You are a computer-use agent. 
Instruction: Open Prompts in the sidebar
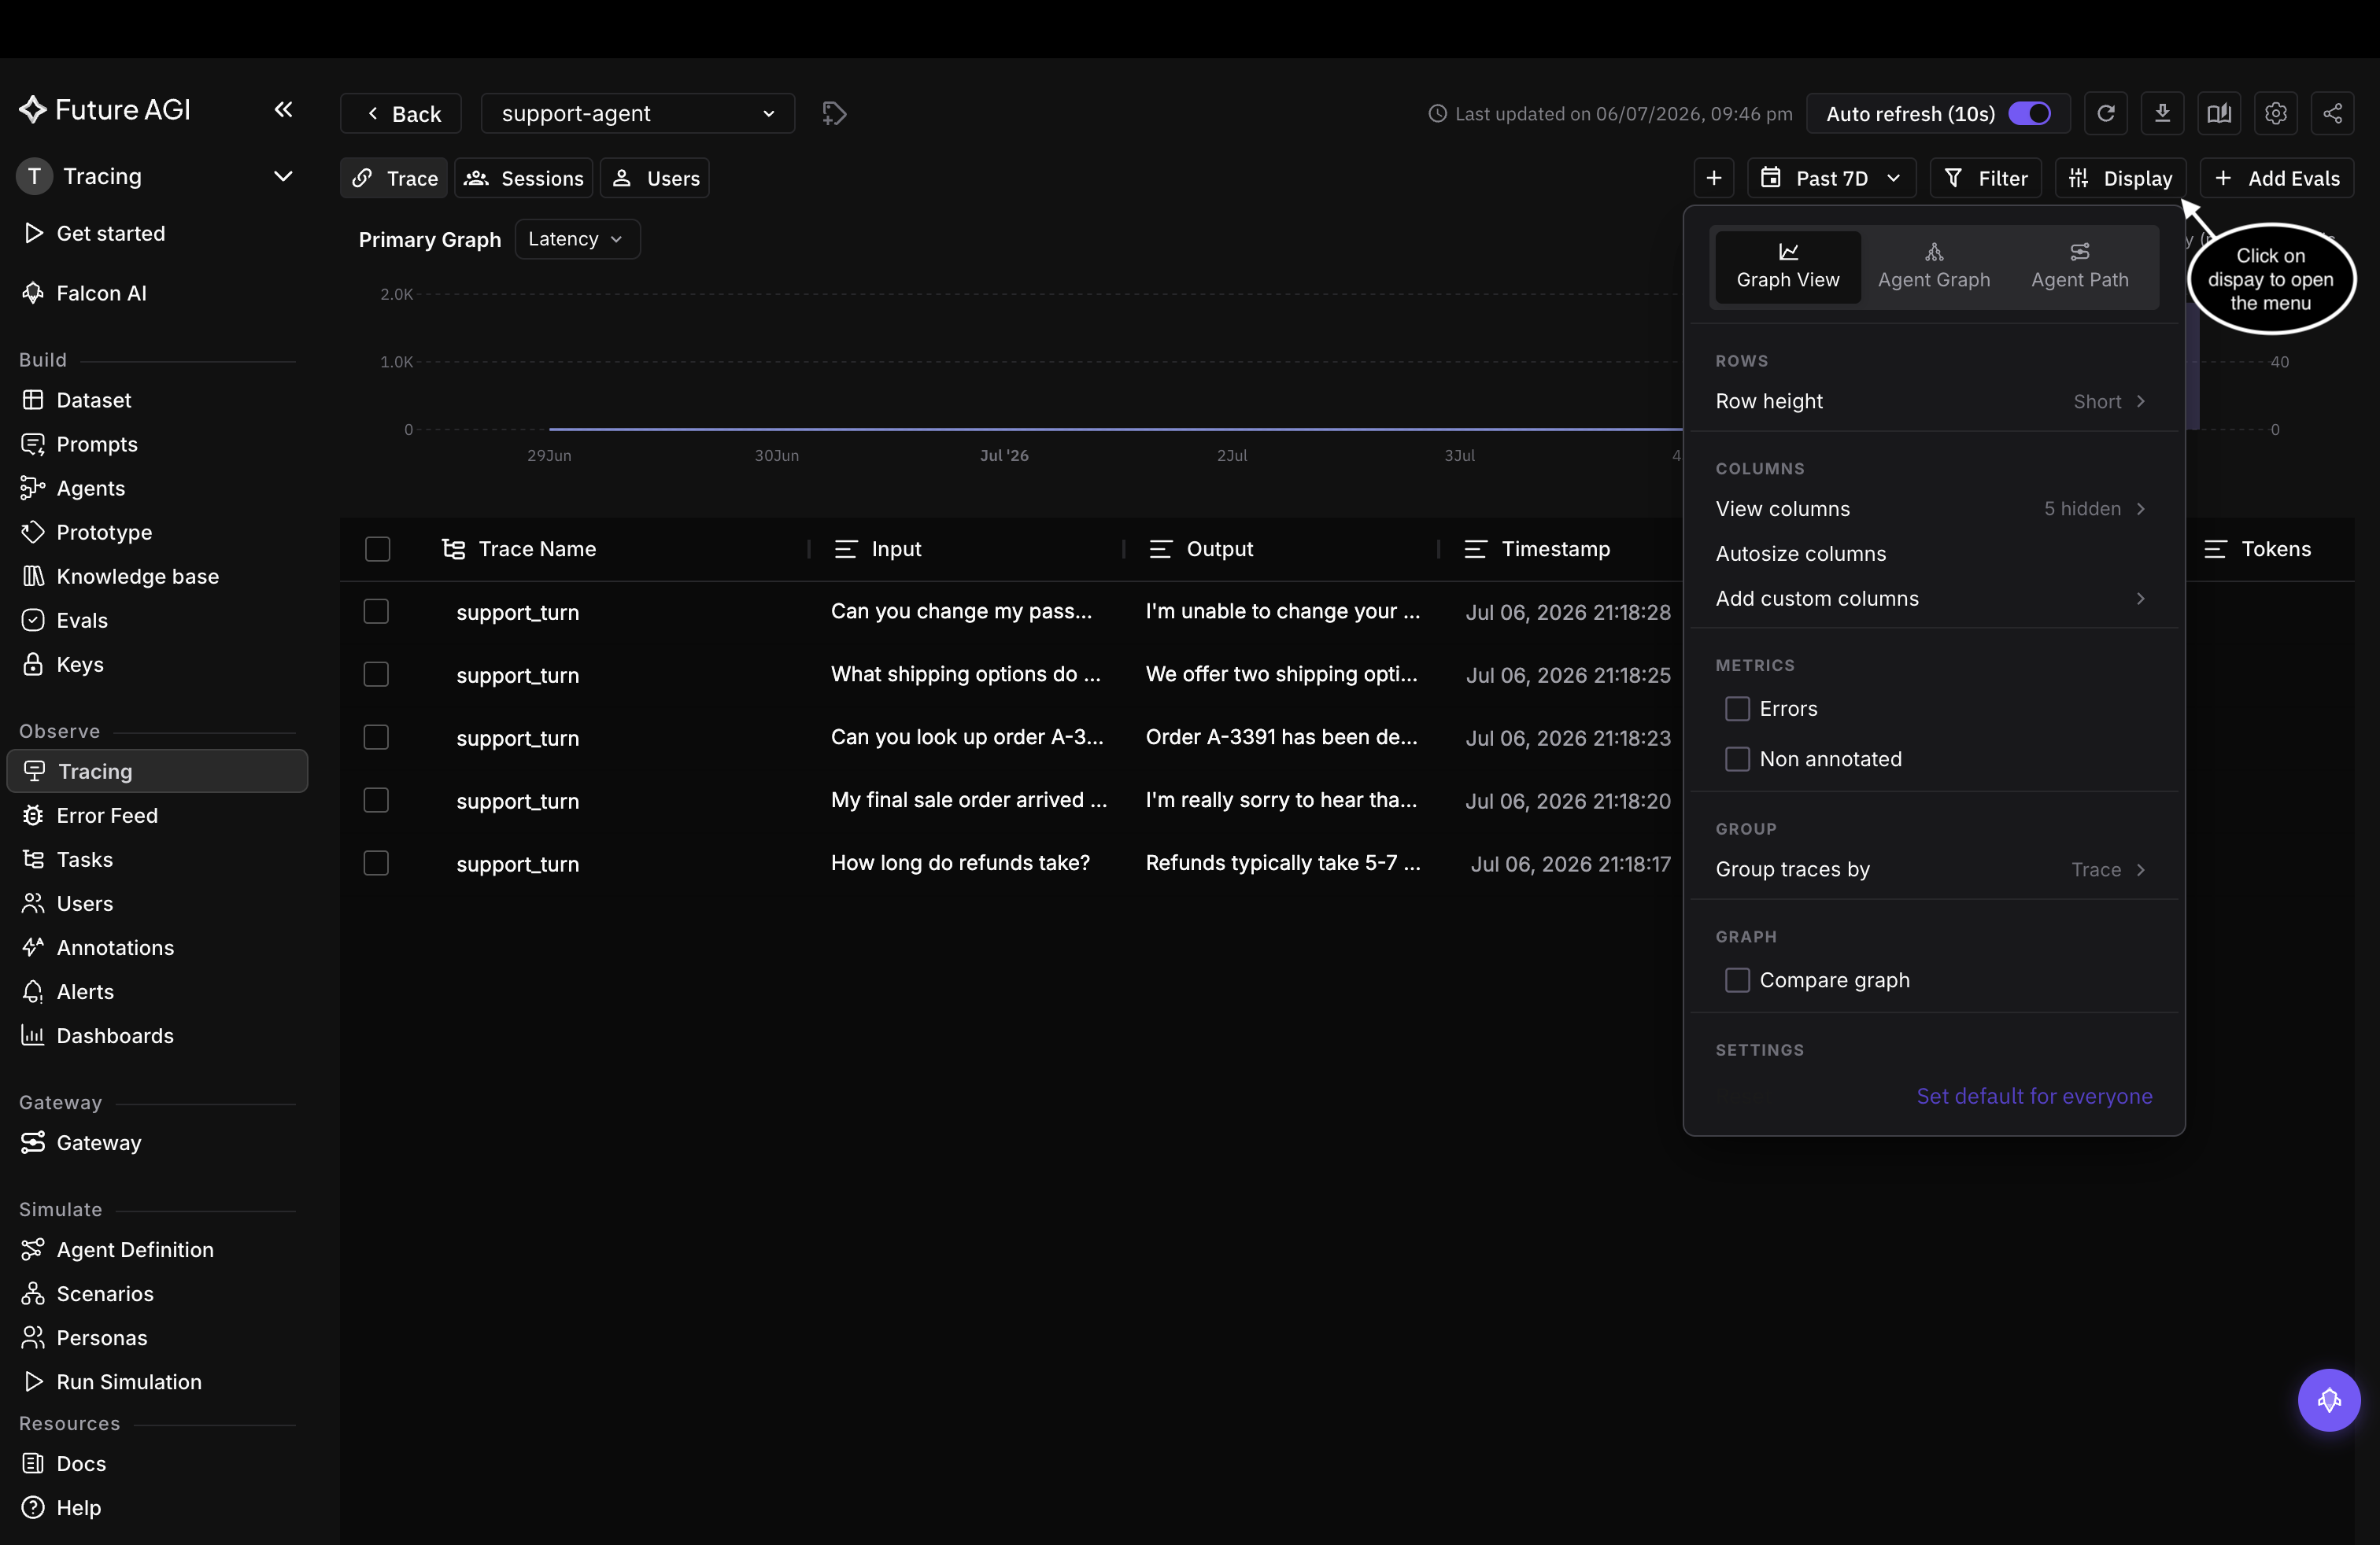click(x=97, y=444)
